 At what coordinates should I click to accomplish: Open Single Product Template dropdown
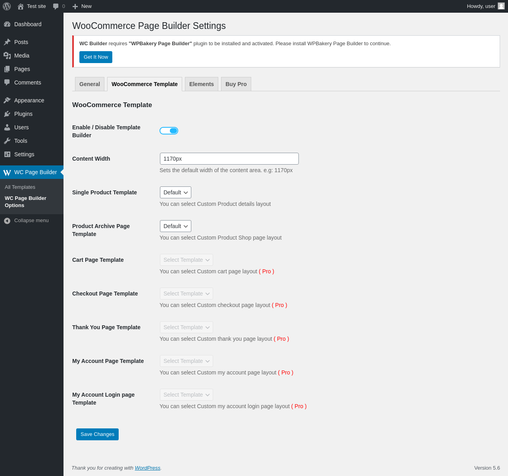click(175, 192)
